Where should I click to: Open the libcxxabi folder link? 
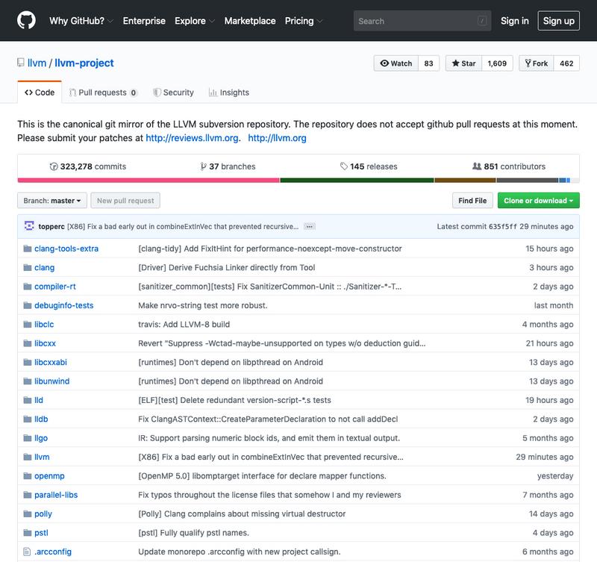[51, 363]
